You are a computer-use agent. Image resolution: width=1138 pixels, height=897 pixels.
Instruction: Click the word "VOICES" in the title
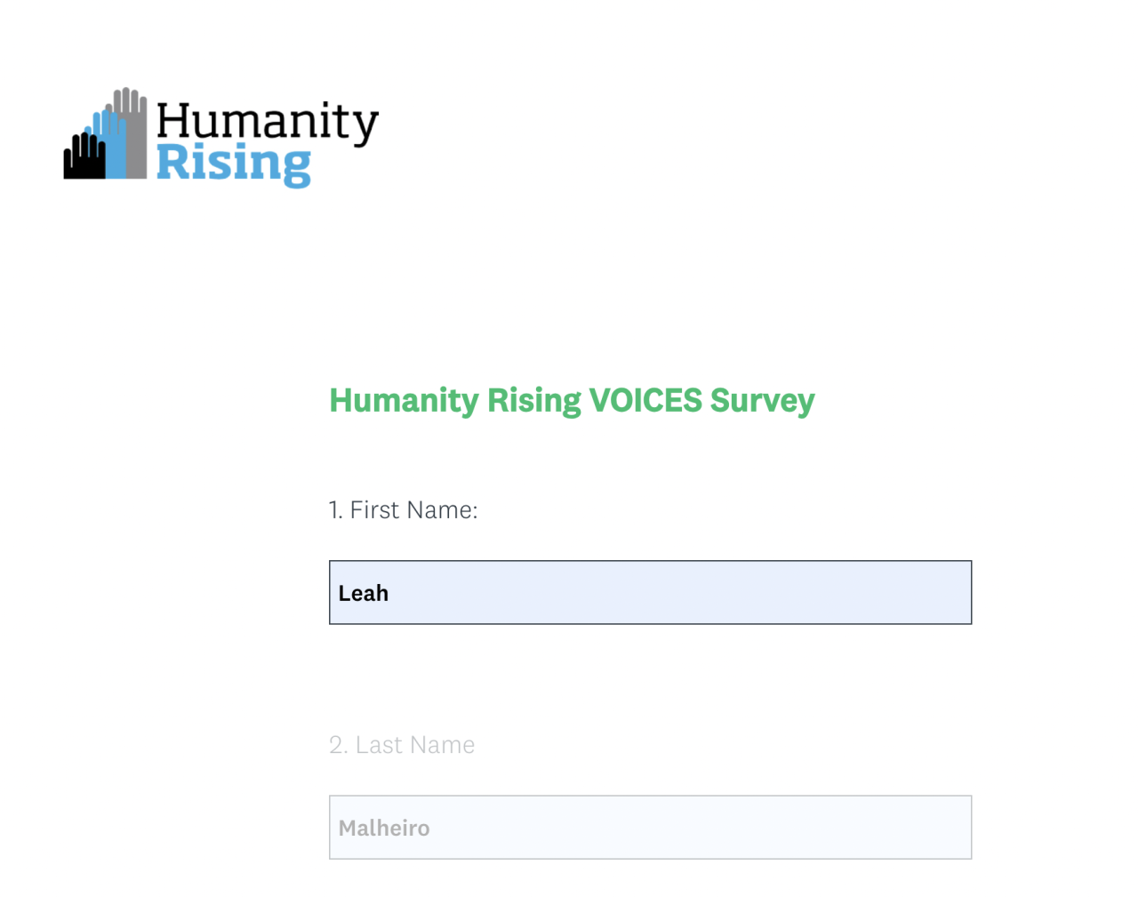tap(645, 400)
